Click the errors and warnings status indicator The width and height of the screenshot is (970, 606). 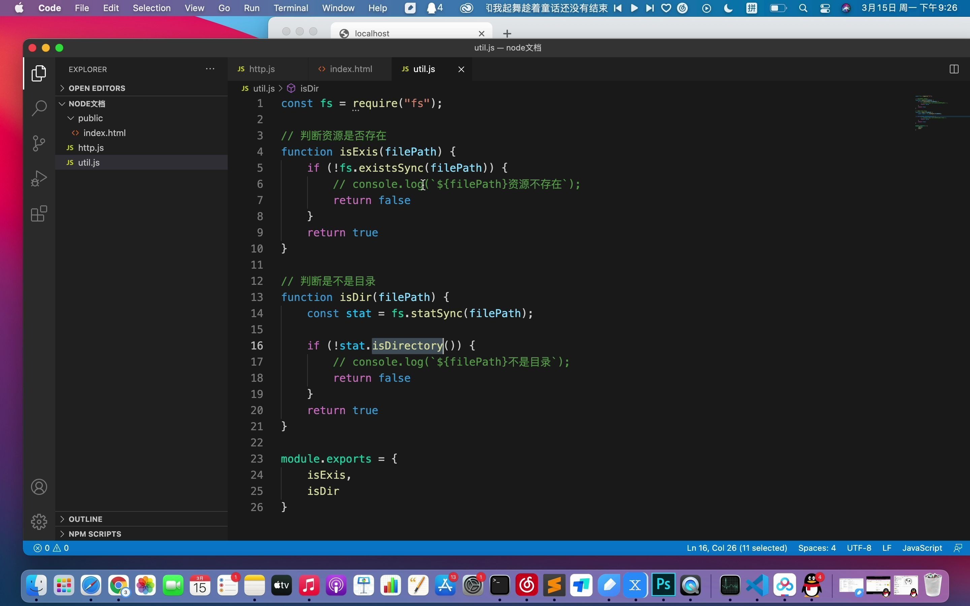[x=51, y=548]
